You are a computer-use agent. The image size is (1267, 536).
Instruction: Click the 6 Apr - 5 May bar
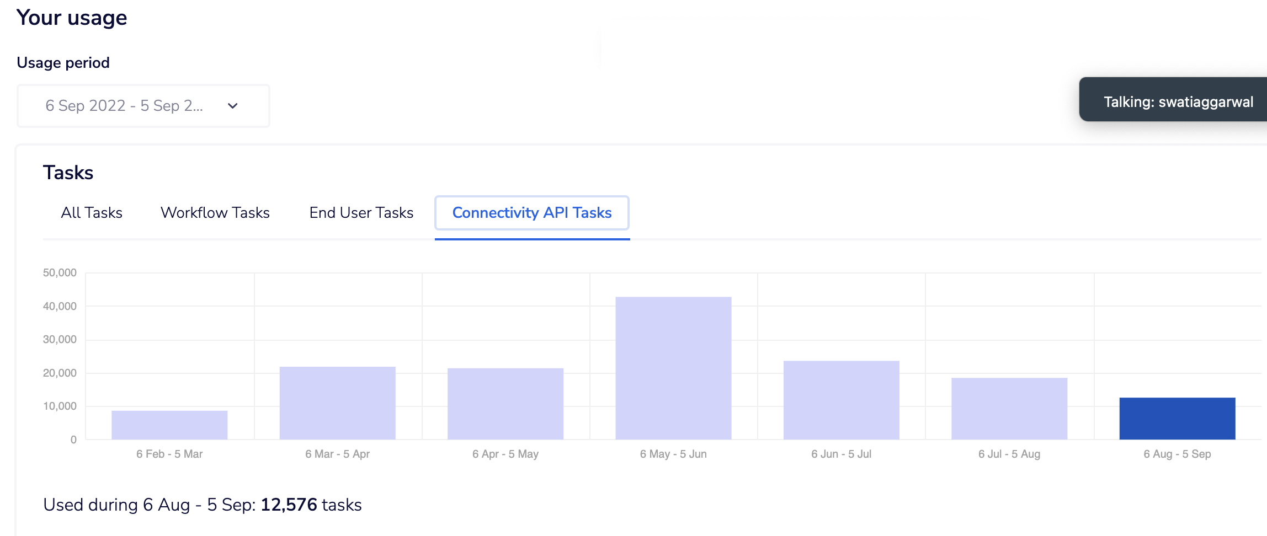click(x=505, y=404)
